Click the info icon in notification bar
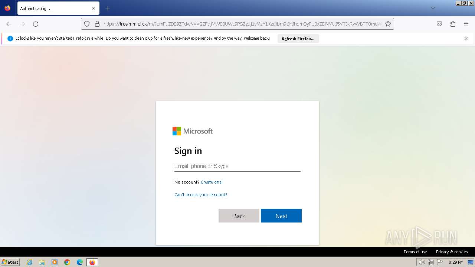Viewport: 475px width, 267px height. point(10,39)
